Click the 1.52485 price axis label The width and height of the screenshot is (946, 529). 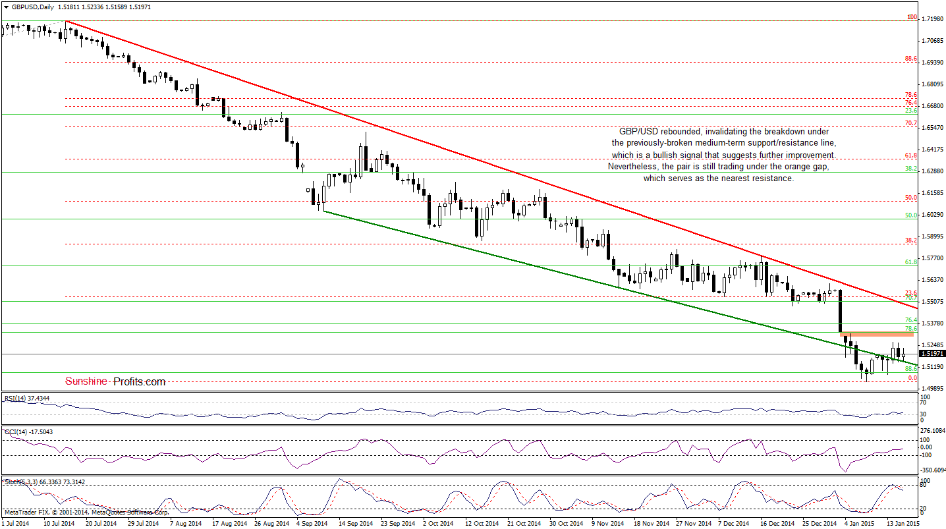click(x=933, y=346)
